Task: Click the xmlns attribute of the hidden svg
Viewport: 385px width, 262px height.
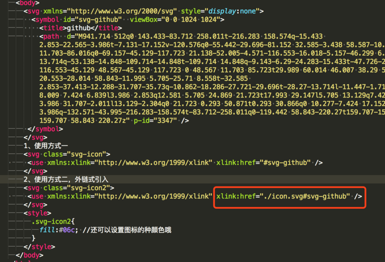Action: click(x=110, y=11)
